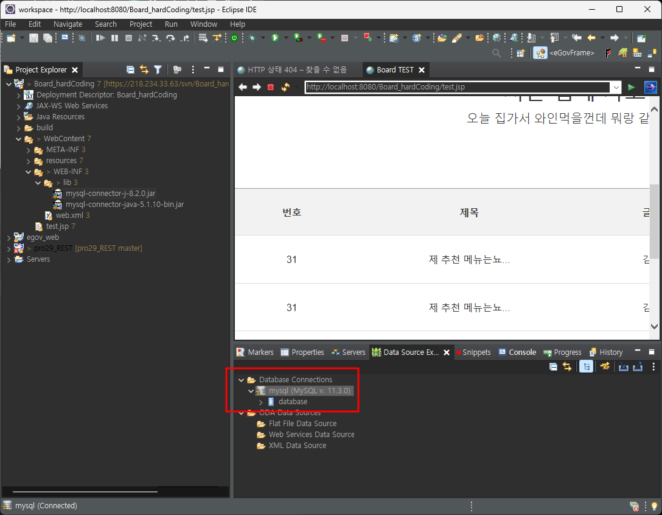Viewport: 662px width, 515px height.
Task: Click the Step Over icon
Action: [170, 38]
